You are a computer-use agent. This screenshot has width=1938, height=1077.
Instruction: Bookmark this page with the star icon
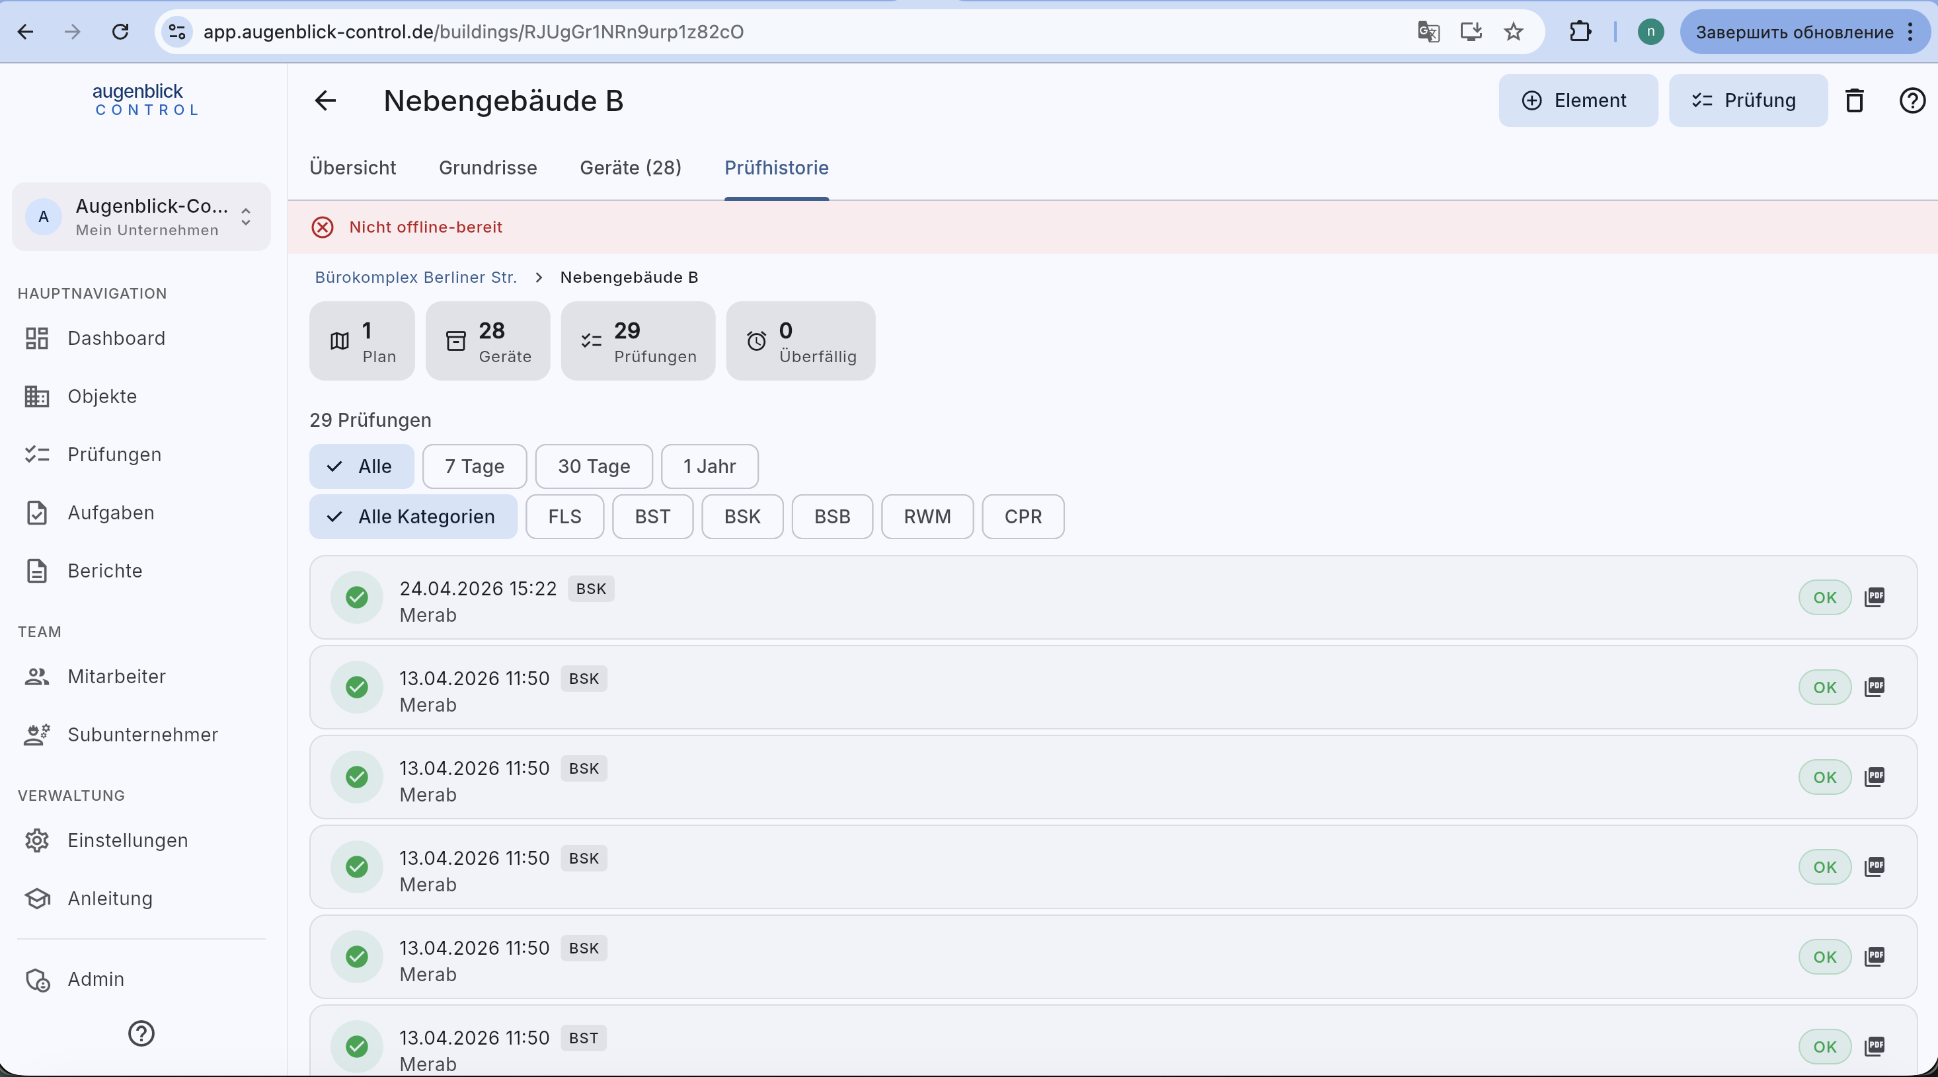pyautogui.click(x=1514, y=32)
